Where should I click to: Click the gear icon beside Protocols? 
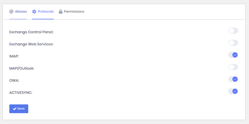pos(34,12)
